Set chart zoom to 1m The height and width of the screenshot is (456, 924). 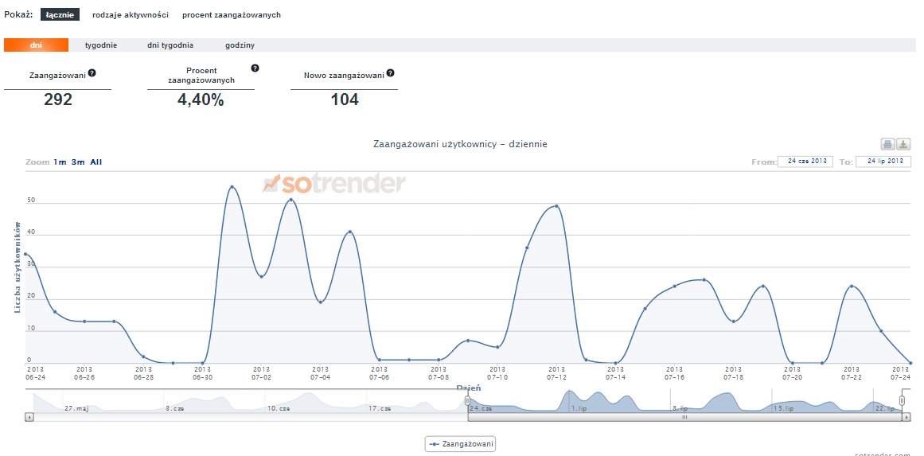[60, 162]
